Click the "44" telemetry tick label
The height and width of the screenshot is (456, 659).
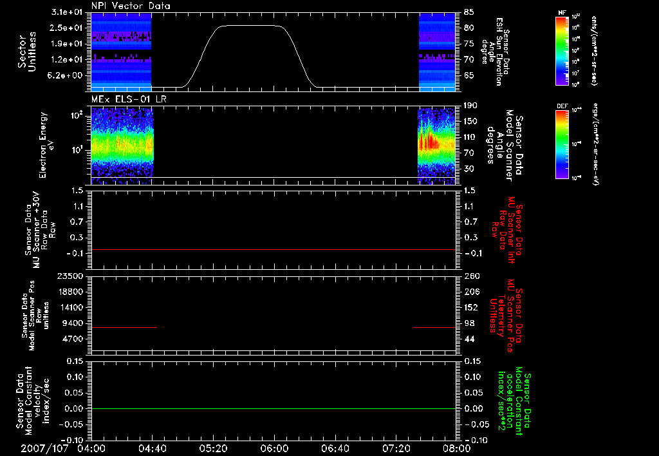click(x=469, y=339)
